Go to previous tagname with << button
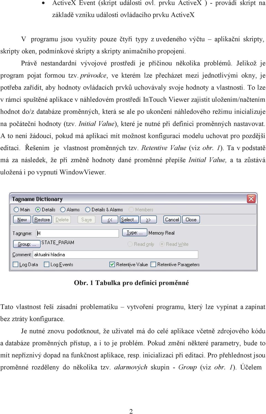 coord(110,220)
